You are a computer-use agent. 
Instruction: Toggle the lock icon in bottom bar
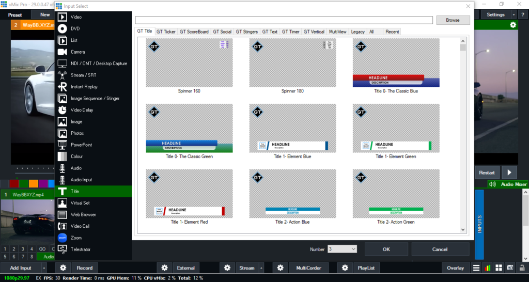click(521, 268)
